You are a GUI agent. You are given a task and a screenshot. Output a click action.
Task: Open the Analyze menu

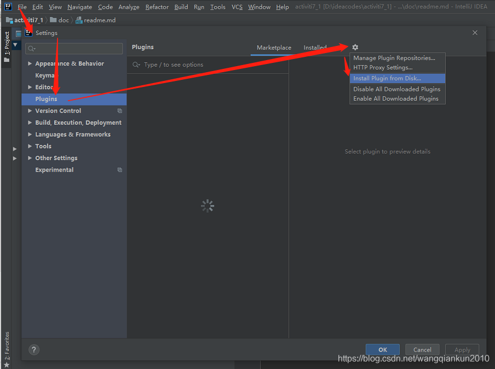[x=129, y=7]
